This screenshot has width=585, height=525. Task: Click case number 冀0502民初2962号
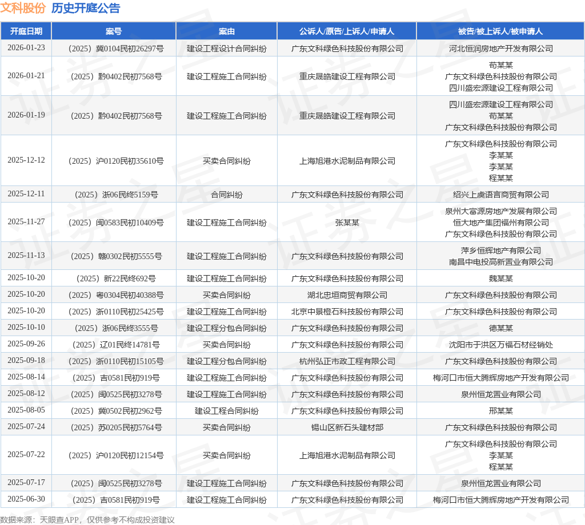coord(116,411)
